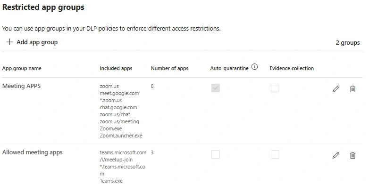Screen dimensions: 369x184
Task: Click the chat.google.com entry
Action: click(118, 107)
